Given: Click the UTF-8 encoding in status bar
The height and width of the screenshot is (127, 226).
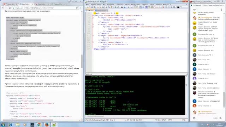Looking at the screenshot, I should 170,120.
